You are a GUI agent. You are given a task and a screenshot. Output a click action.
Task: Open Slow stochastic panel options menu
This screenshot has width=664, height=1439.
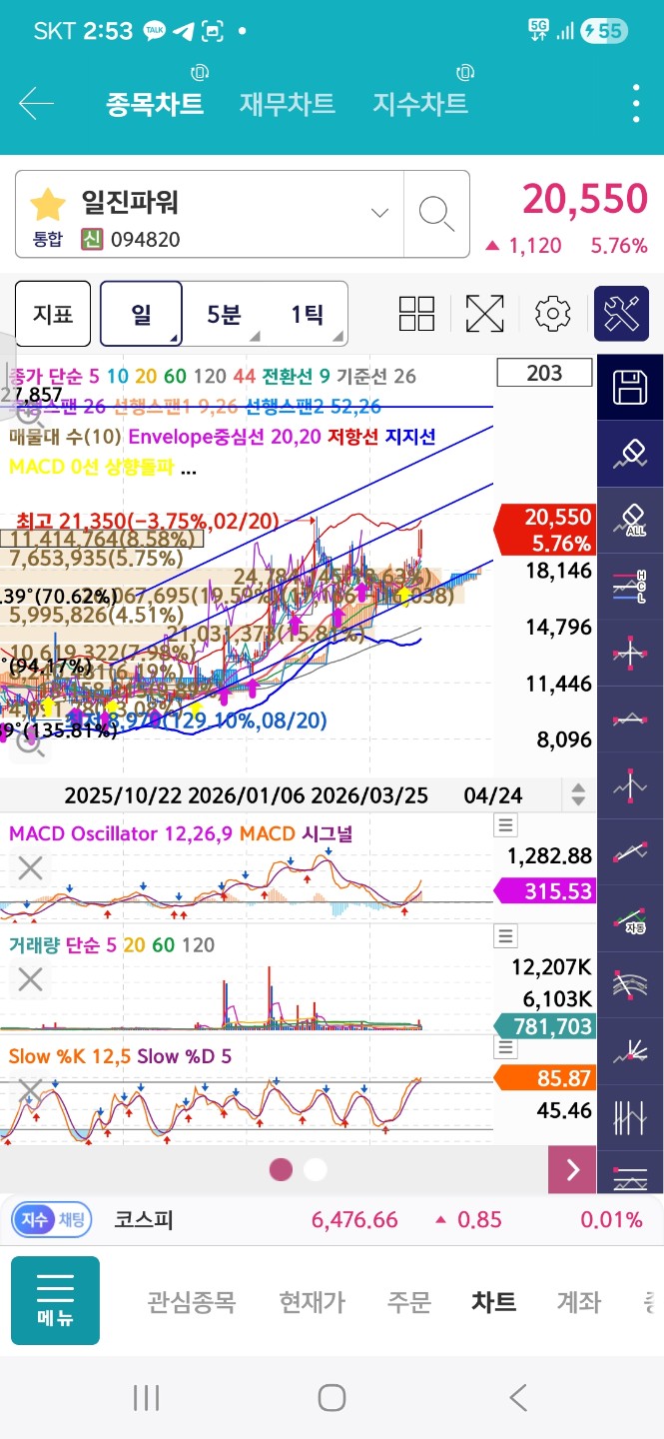[506, 1047]
